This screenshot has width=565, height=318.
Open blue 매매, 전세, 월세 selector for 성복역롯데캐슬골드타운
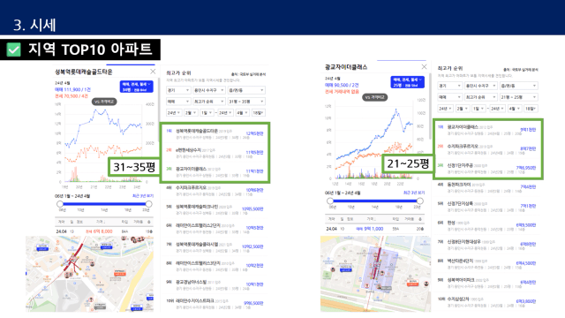[x=137, y=87]
